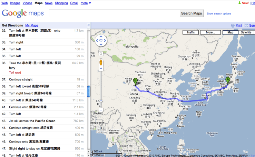Switch to Satellite view
The image size is (255, 157).
pyautogui.click(x=246, y=32)
